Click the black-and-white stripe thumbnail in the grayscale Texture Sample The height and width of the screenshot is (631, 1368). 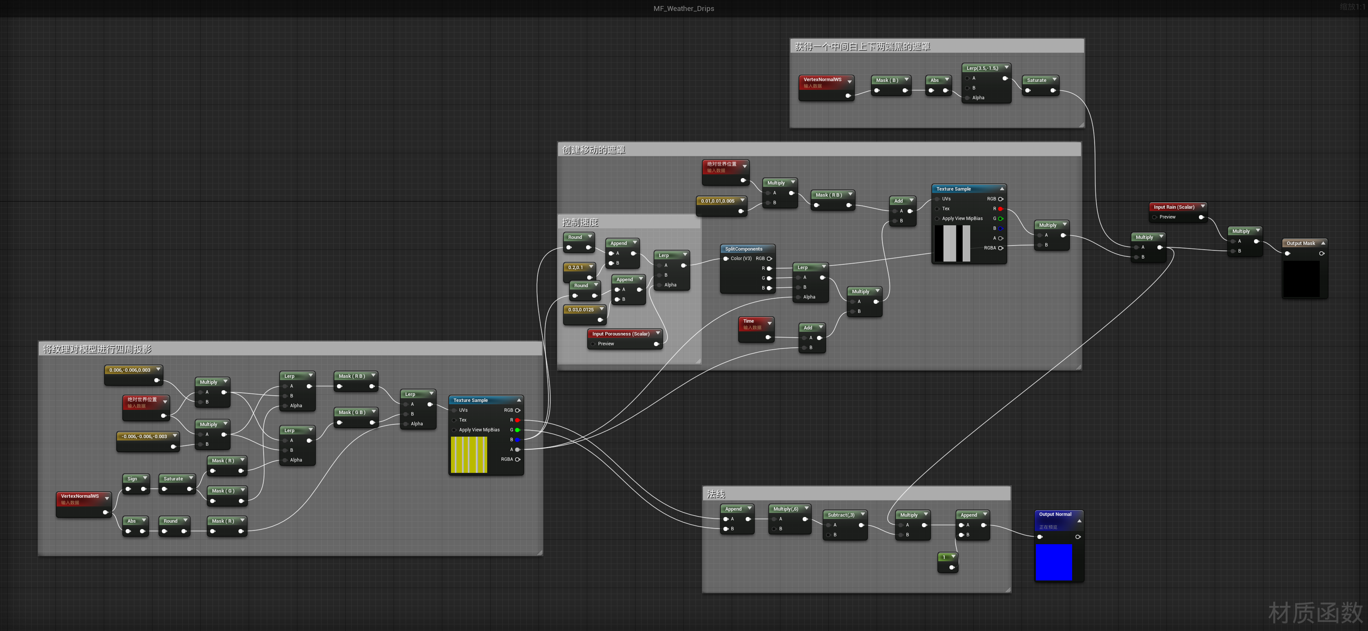tap(952, 243)
